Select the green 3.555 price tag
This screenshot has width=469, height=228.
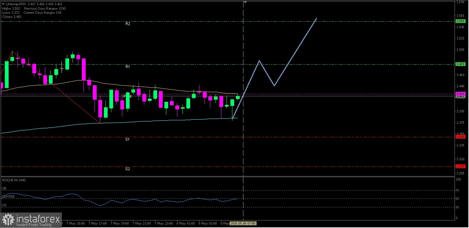pos(460,21)
